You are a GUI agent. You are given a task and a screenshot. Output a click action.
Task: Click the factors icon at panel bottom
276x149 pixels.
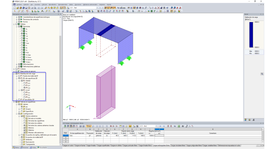point(249,120)
